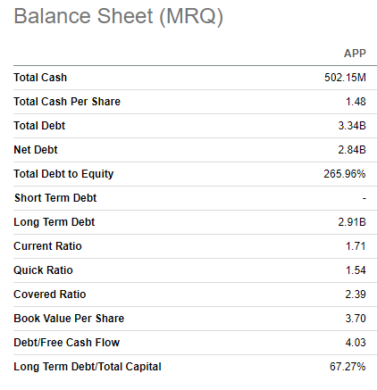Select the 1.54 quick ratio value
377x390 pixels.
[356, 270]
